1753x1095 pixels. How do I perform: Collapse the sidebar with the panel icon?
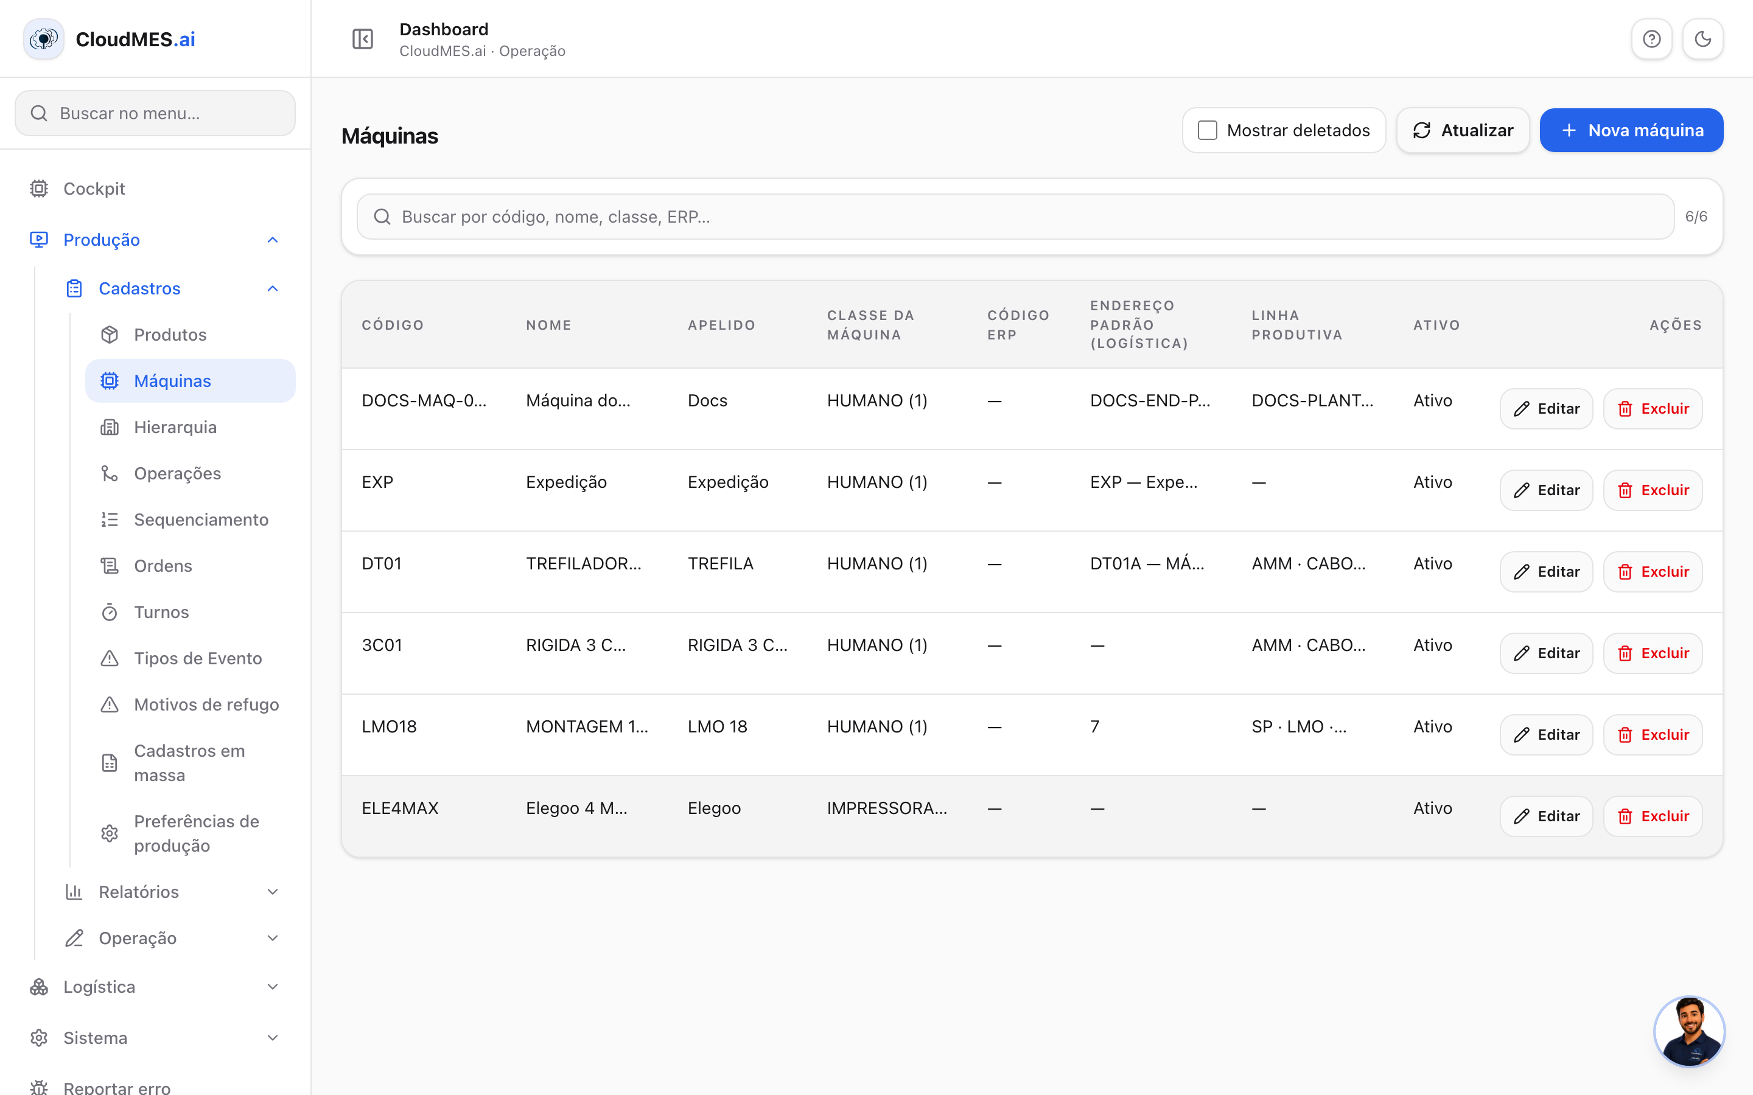[362, 39]
